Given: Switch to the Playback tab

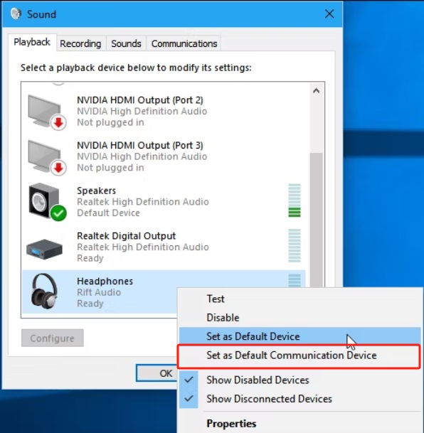Looking at the screenshot, I should click(32, 42).
